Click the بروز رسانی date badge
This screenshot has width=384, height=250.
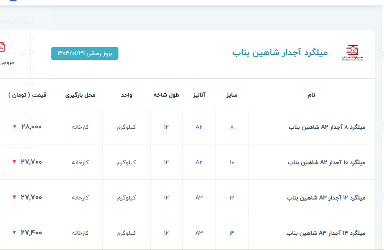click(x=84, y=53)
